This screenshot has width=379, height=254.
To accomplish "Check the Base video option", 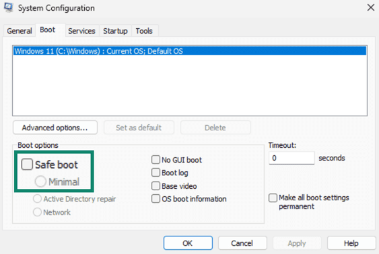I will 156,186.
